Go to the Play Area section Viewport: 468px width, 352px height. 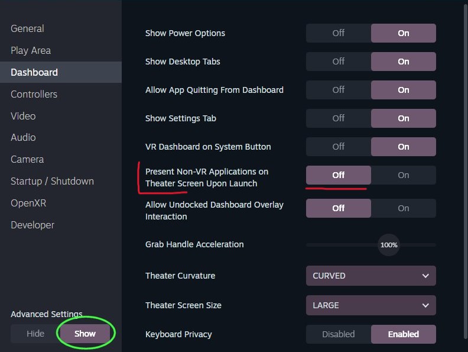point(31,50)
